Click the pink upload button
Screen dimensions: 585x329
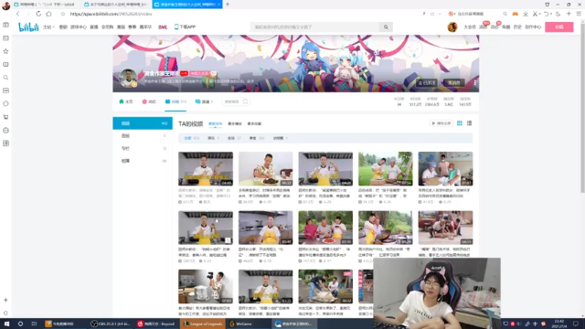pos(558,27)
